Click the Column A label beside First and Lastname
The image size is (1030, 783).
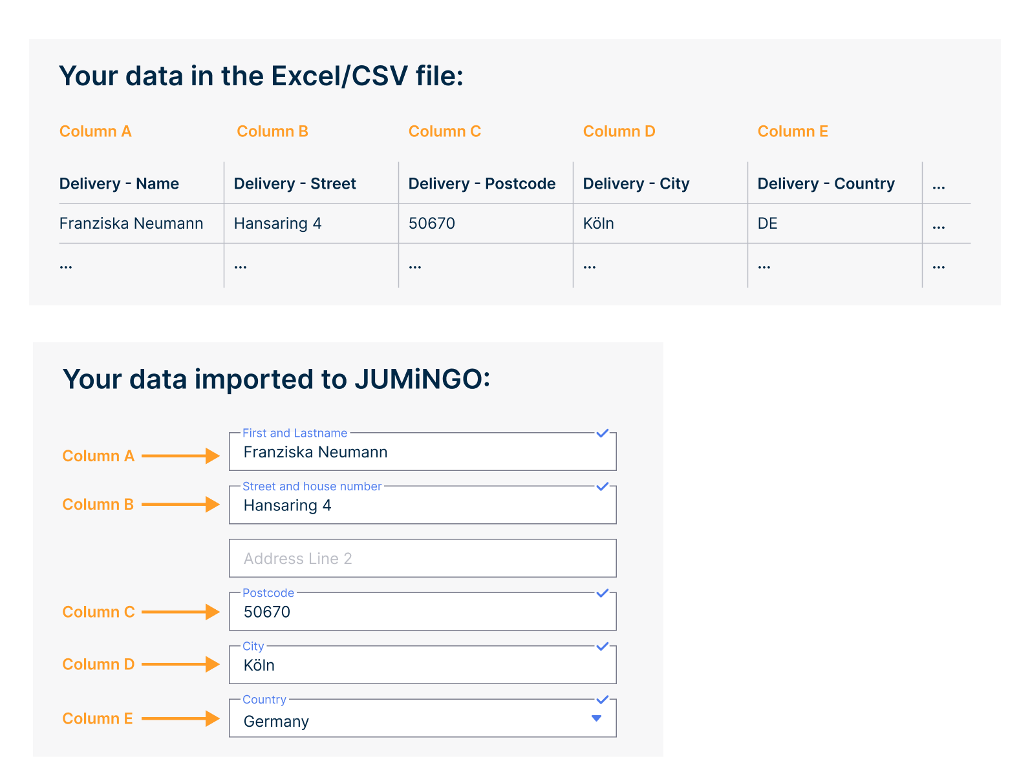98,456
